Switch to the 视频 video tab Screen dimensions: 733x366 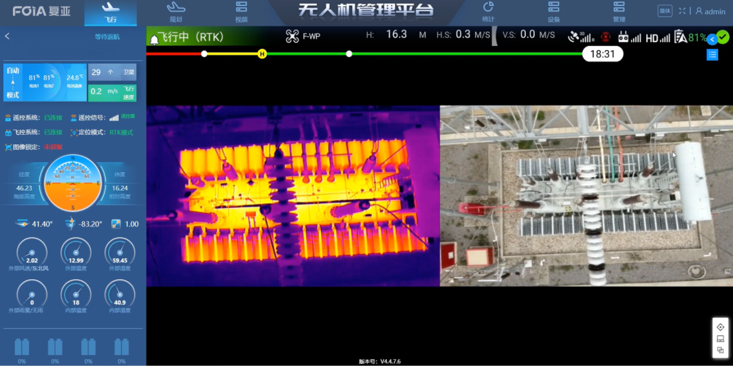pos(241,12)
